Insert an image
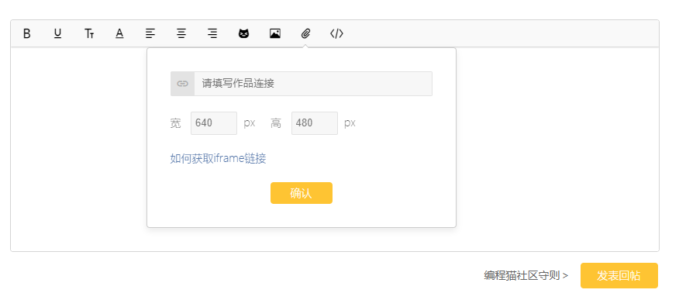This screenshot has width=679, height=300. (x=275, y=33)
